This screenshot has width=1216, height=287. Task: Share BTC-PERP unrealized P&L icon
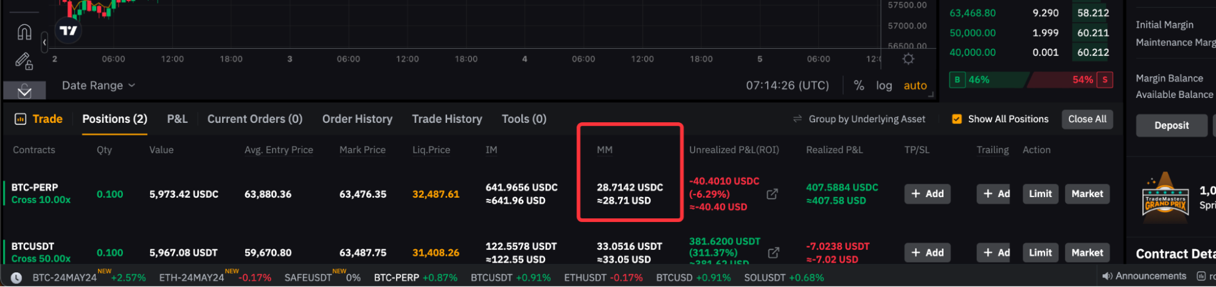pos(773,194)
